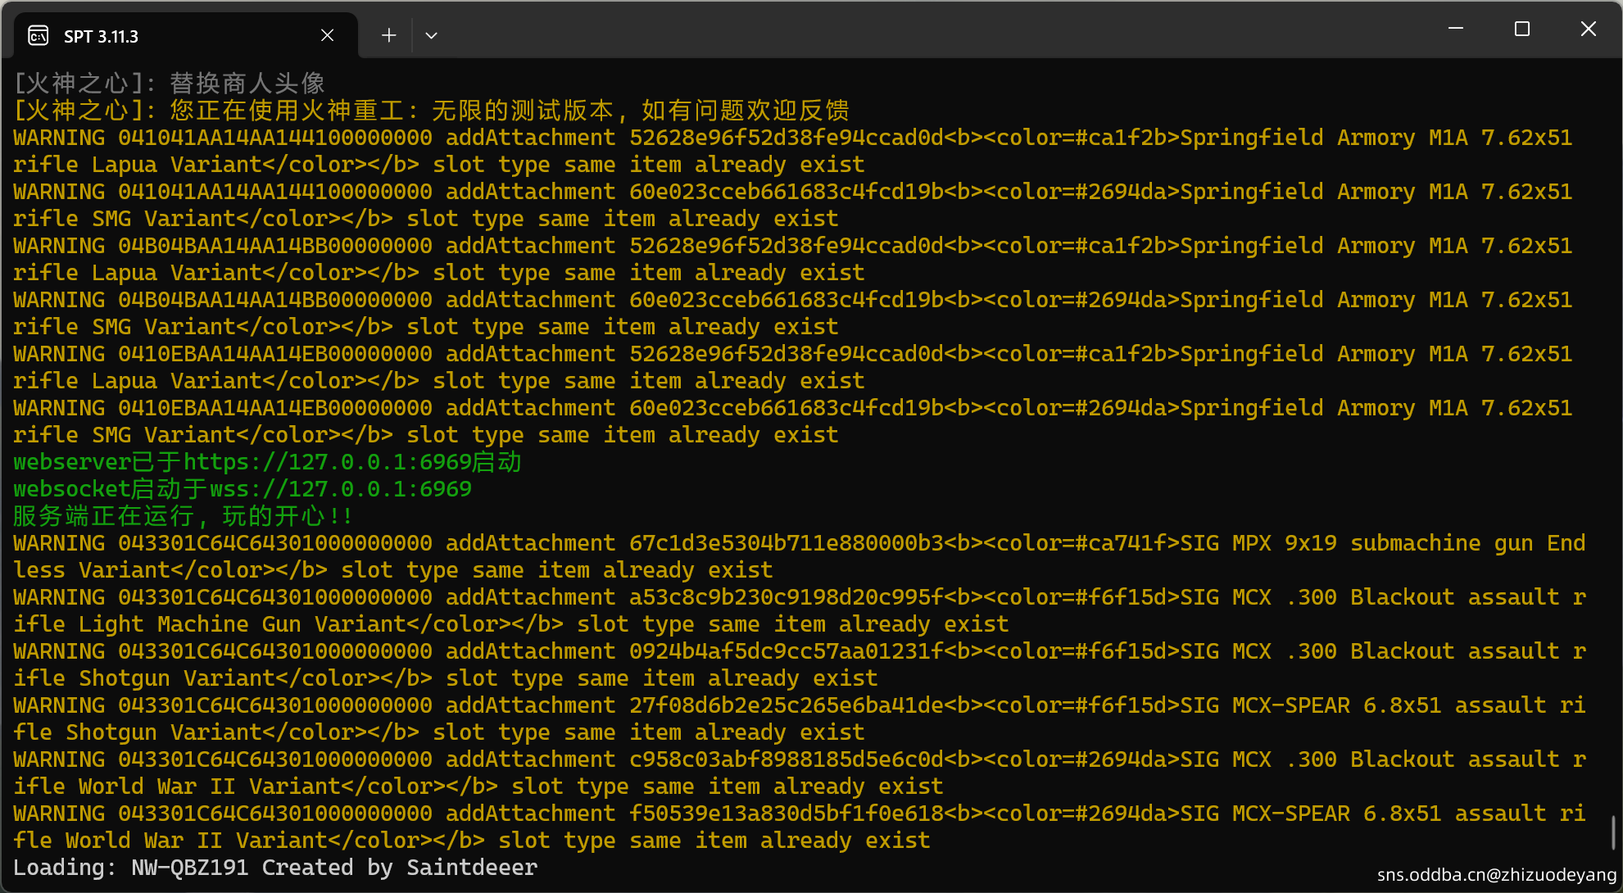Click the attachment ID c958c03abf8988185d5e6c0d
The height and width of the screenshot is (893, 1623).
tap(787, 759)
